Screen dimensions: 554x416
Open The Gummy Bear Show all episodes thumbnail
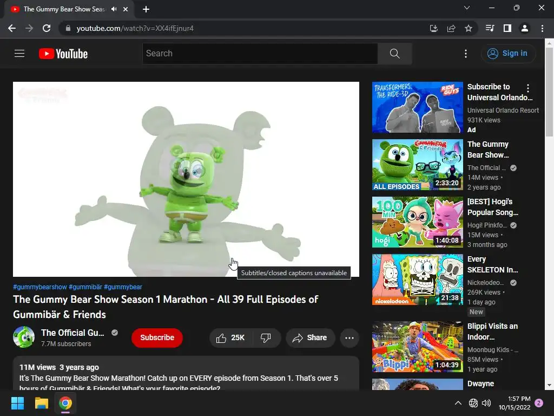(417, 165)
